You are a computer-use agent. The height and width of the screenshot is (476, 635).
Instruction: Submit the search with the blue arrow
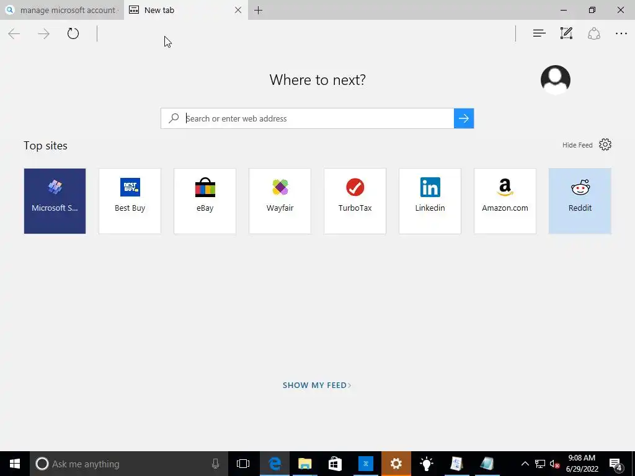(464, 118)
